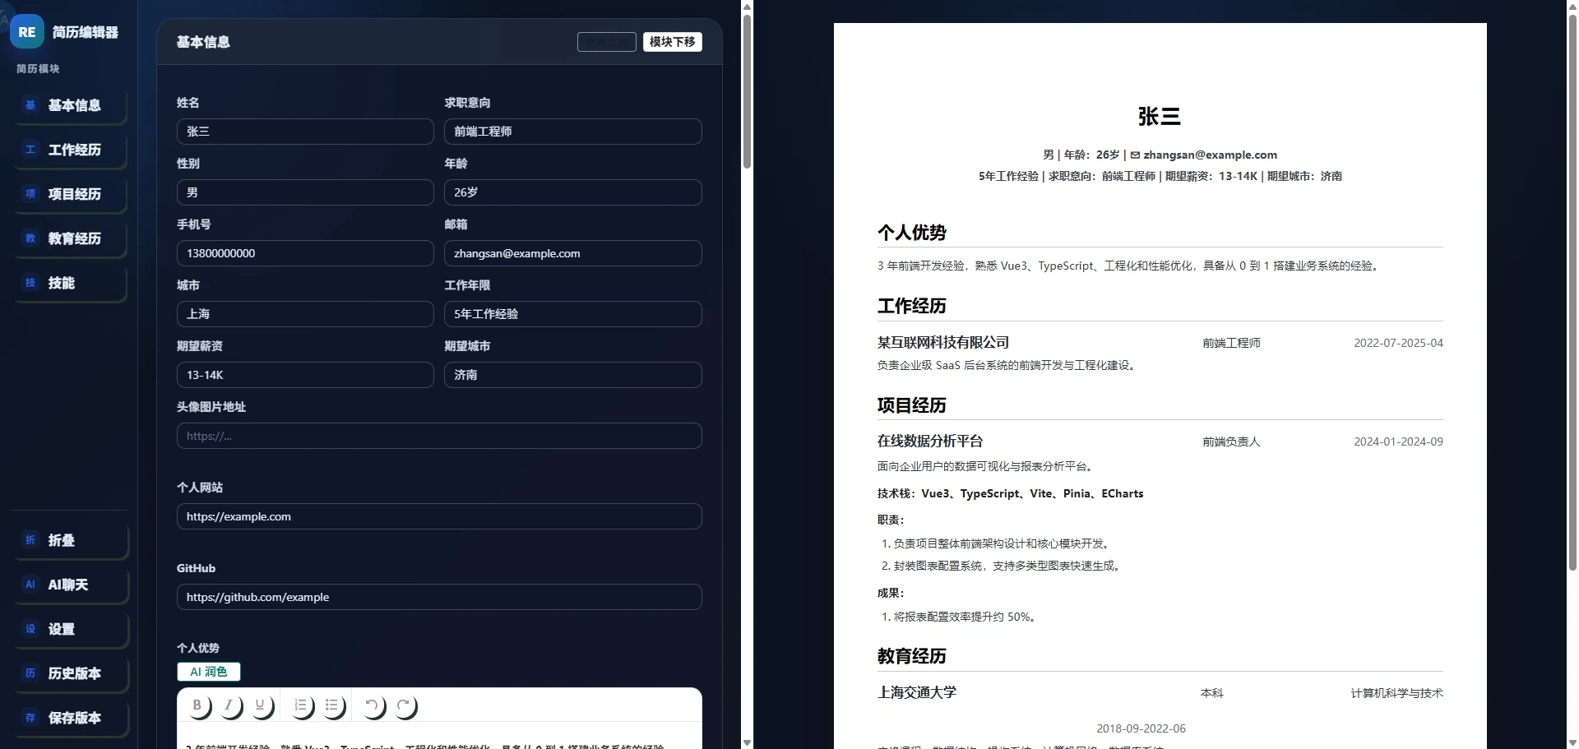Focus the 头像图片地址 input field

[439, 436]
